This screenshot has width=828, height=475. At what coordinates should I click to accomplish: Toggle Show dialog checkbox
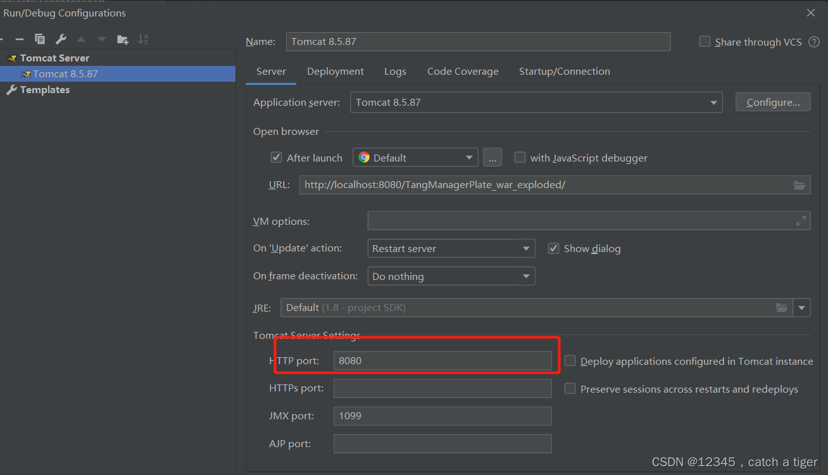[x=553, y=248]
